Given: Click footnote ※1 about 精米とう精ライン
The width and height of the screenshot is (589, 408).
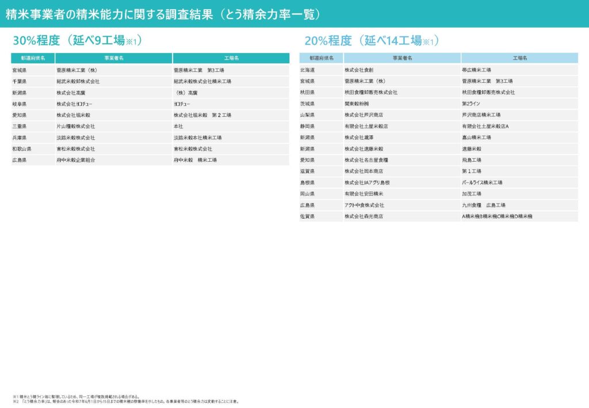Looking at the screenshot, I should click(x=77, y=396).
